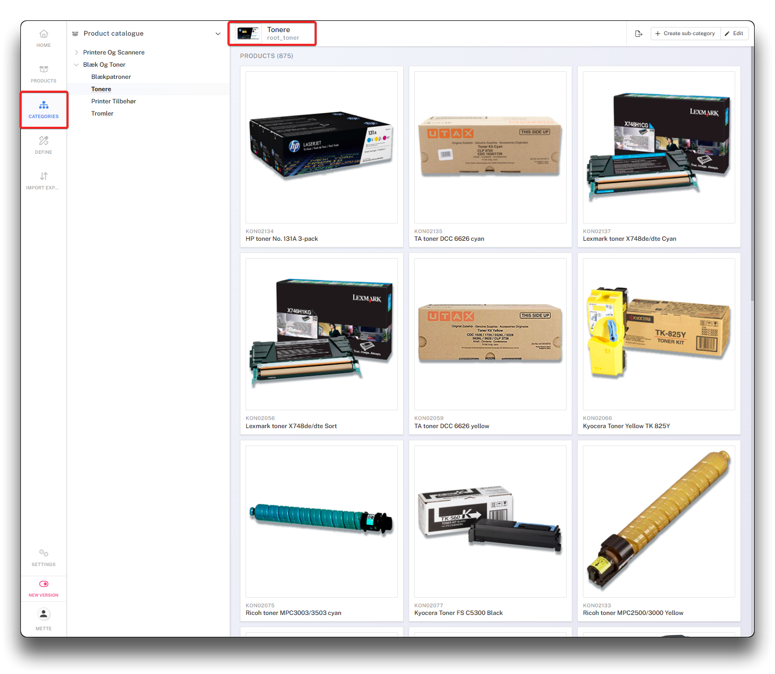Open Settings gear icon

click(x=44, y=553)
